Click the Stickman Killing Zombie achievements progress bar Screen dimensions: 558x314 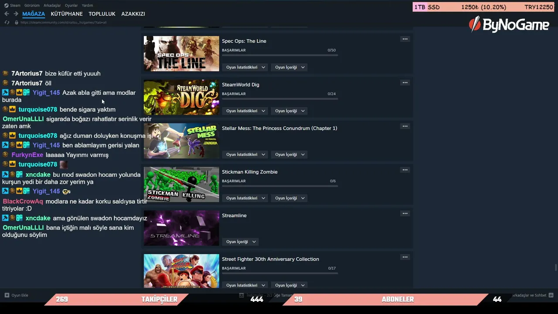[x=280, y=186]
